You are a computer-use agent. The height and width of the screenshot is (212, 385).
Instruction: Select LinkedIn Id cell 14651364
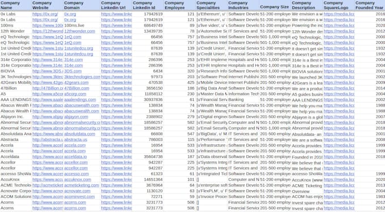pos(148,179)
